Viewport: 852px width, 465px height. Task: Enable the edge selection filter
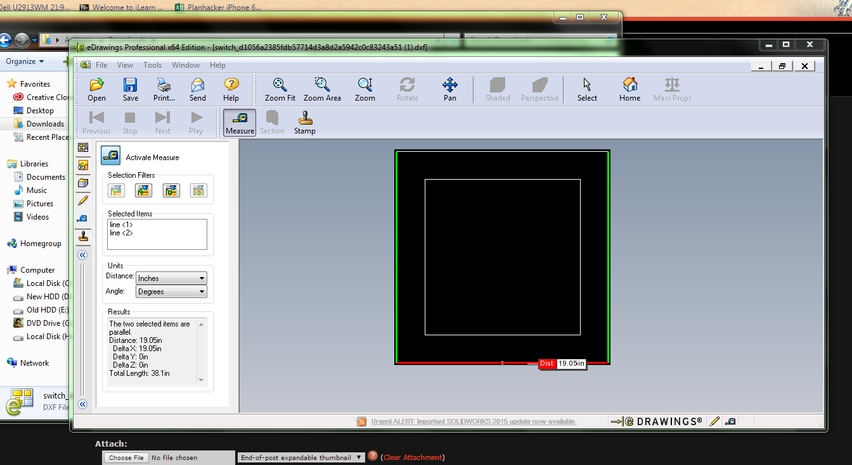coord(143,190)
